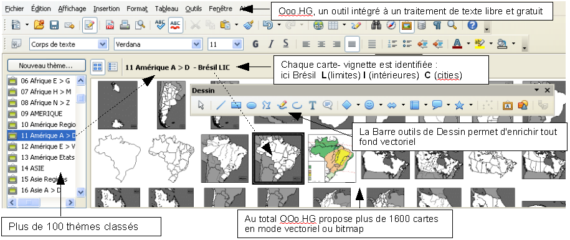Align text left
This screenshot has height=240, width=570.
(306, 44)
